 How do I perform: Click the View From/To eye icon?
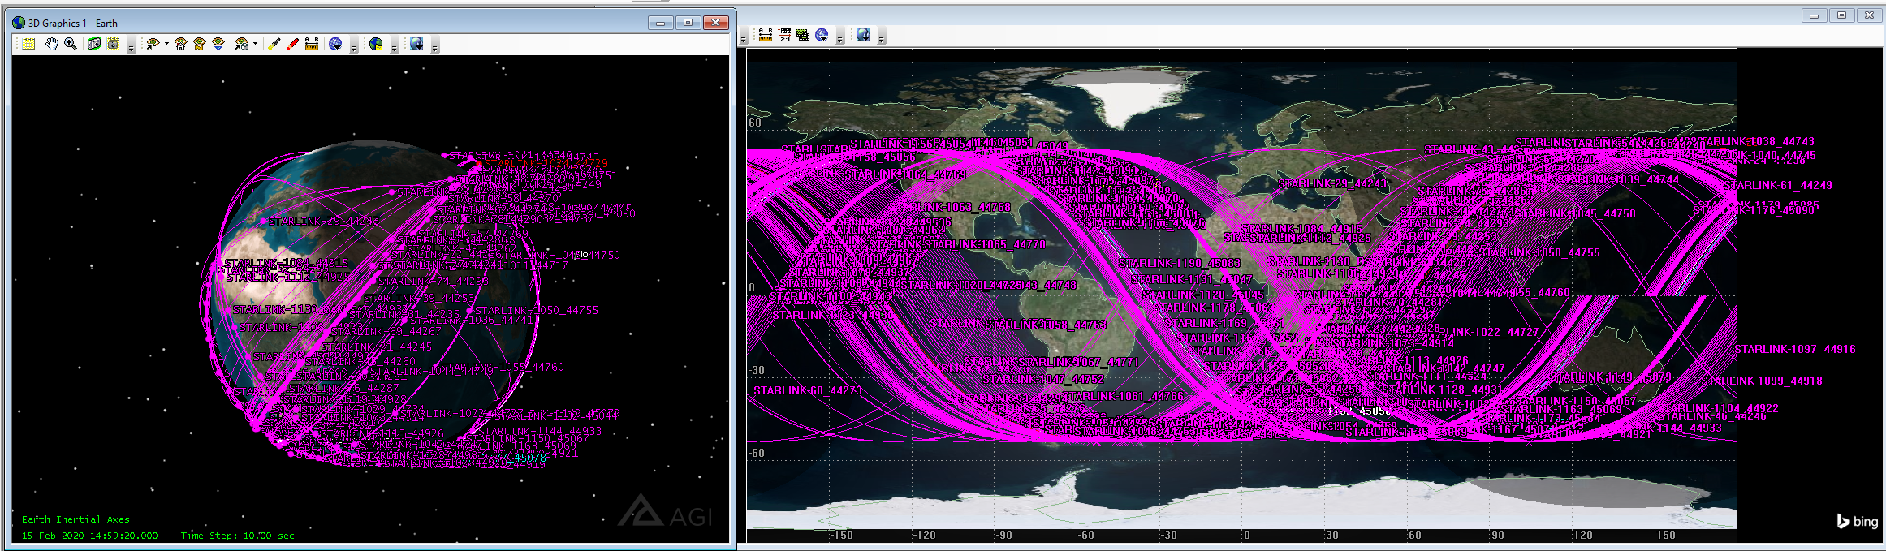tap(152, 44)
